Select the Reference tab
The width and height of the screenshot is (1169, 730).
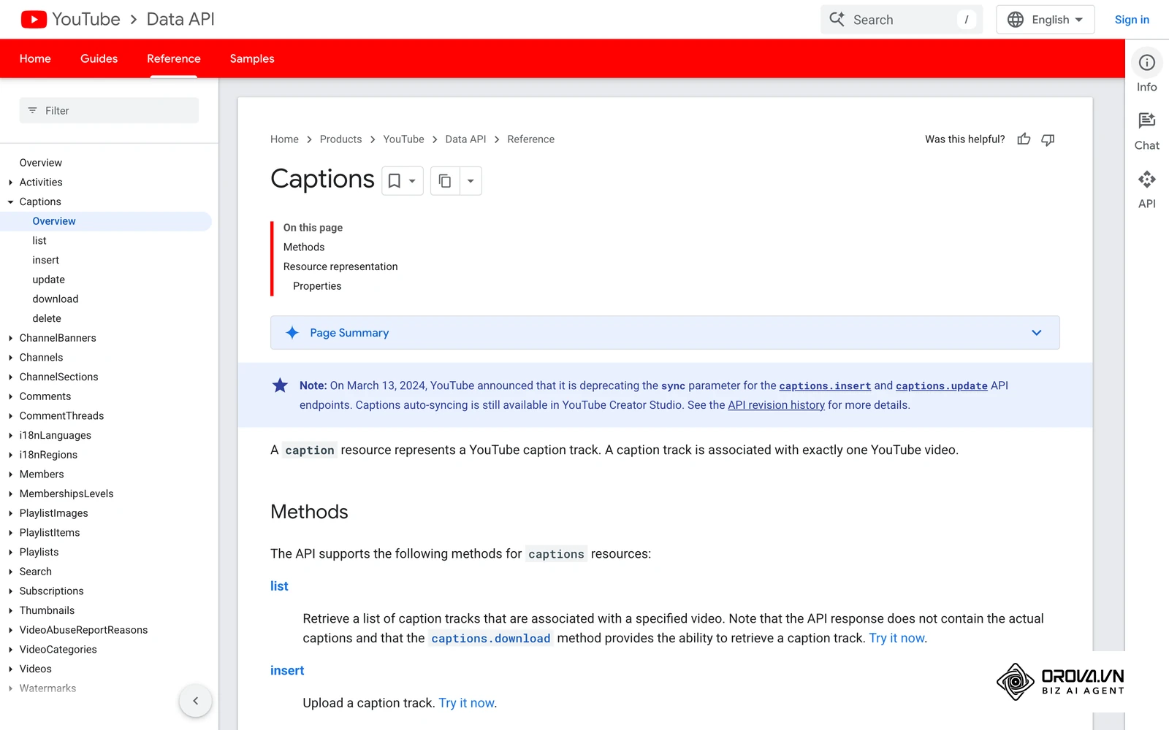click(173, 58)
